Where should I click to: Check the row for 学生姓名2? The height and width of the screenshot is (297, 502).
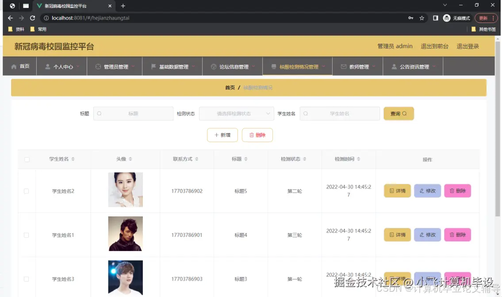pos(26,191)
